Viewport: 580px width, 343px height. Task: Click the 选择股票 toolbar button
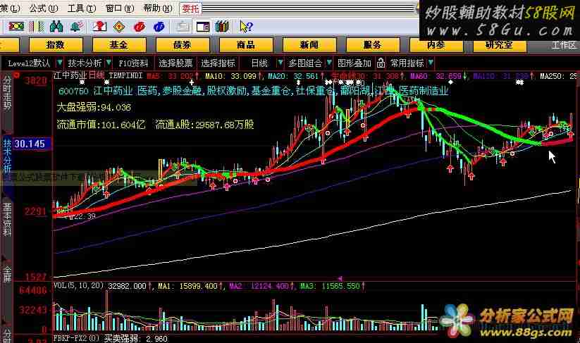[175, 63]
